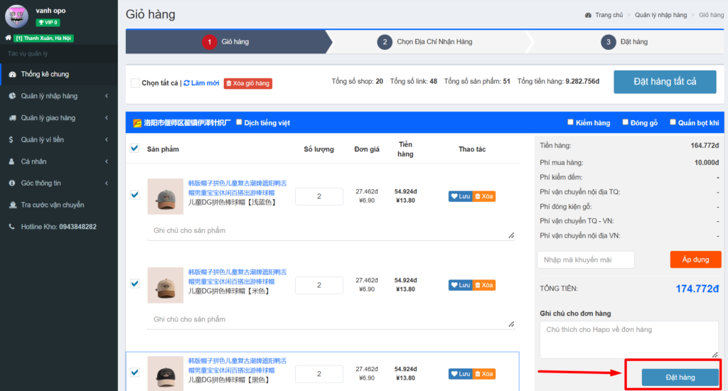Tick the Chọn tất cả checkbox
Image resolution: width=728 pixels, height=391 pixels.
(135, 83)
